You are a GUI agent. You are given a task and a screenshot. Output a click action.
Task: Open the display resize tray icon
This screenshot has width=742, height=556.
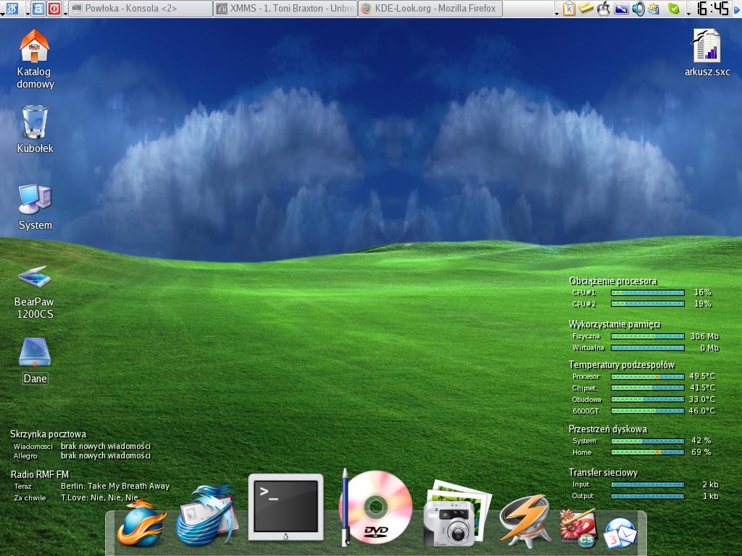pos(621,9)
